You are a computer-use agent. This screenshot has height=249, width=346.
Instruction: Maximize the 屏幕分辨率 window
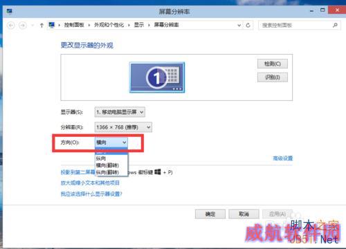pos(322,10)
